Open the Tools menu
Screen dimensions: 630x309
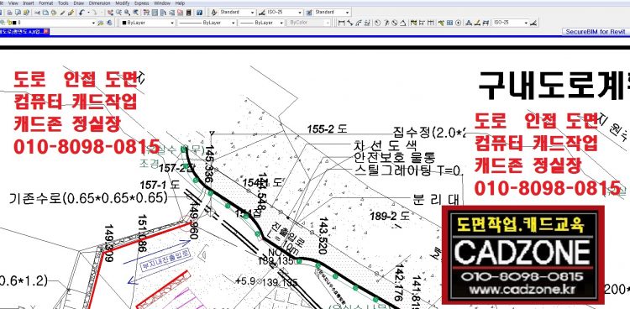[x=63, y=3]
